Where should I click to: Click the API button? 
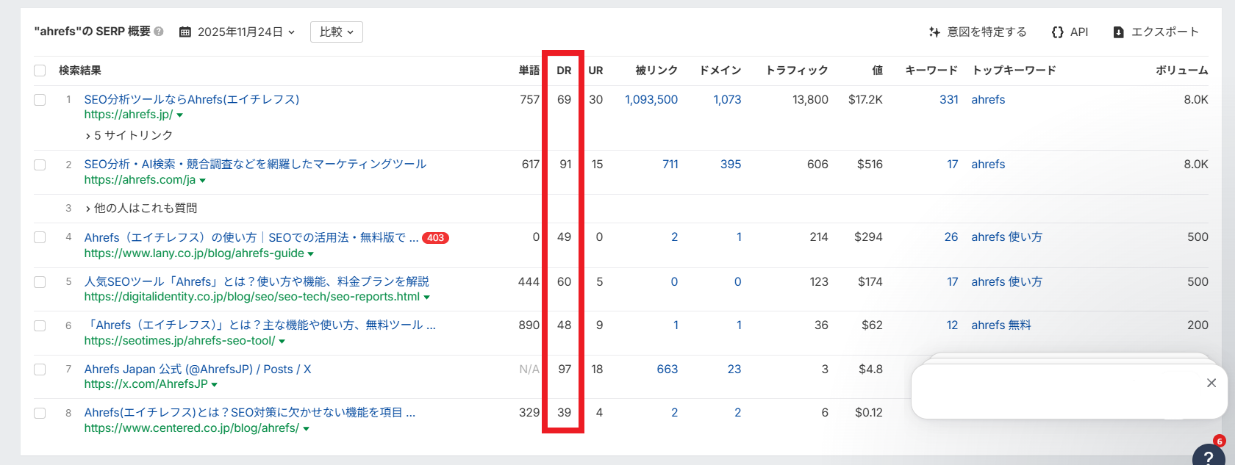[1070, 32]
